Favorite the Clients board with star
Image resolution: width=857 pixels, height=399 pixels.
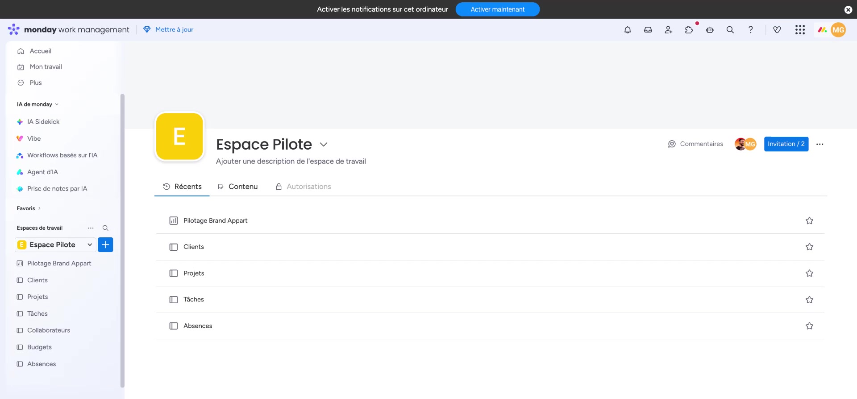tap(809, 247)
